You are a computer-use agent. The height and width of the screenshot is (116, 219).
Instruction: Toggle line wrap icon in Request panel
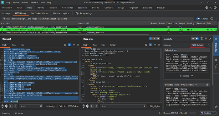point(69,45)
